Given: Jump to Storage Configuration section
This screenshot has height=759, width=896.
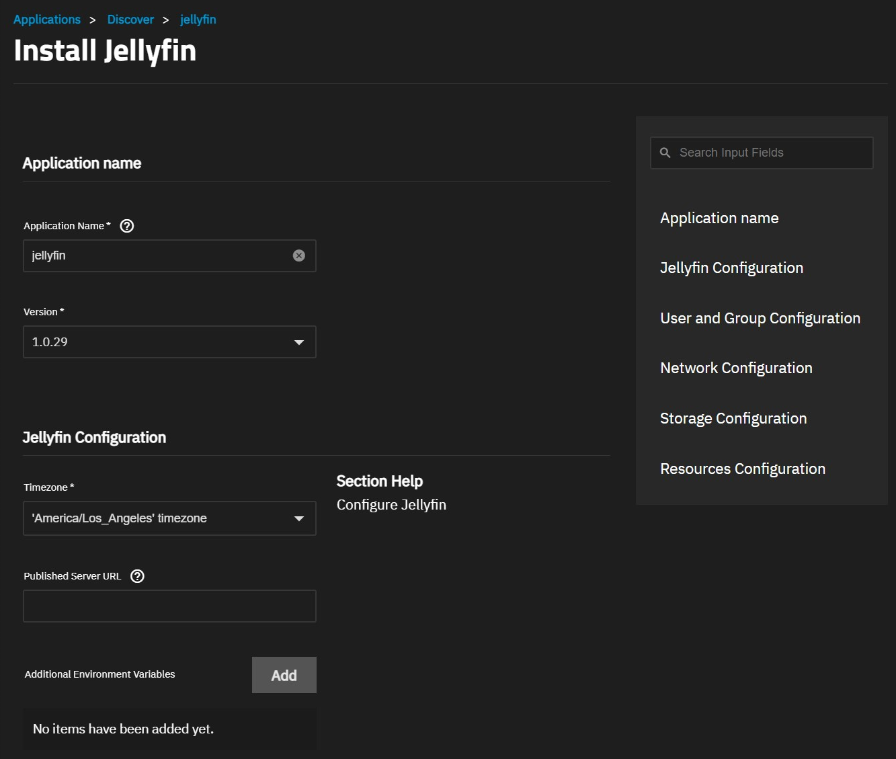Looking at the screenshot, I should point(733,418).
